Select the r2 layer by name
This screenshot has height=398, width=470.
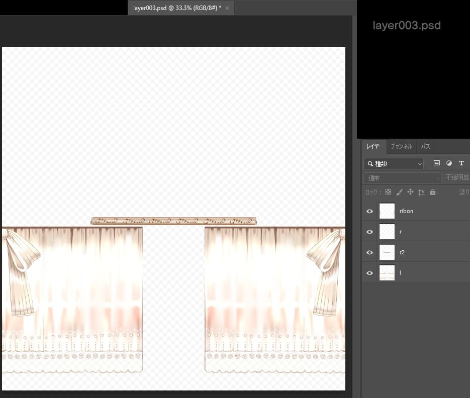(x=402, y=252)
